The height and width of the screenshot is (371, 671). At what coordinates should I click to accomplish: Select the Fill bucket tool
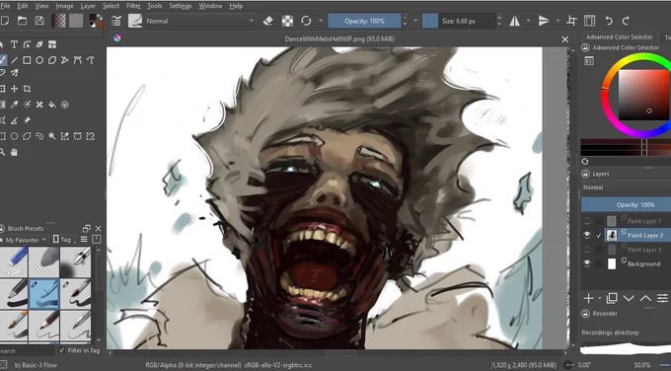coord(52,105)
